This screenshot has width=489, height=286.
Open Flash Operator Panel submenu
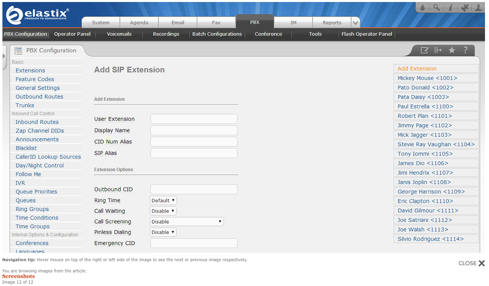[x=367, y=34]
